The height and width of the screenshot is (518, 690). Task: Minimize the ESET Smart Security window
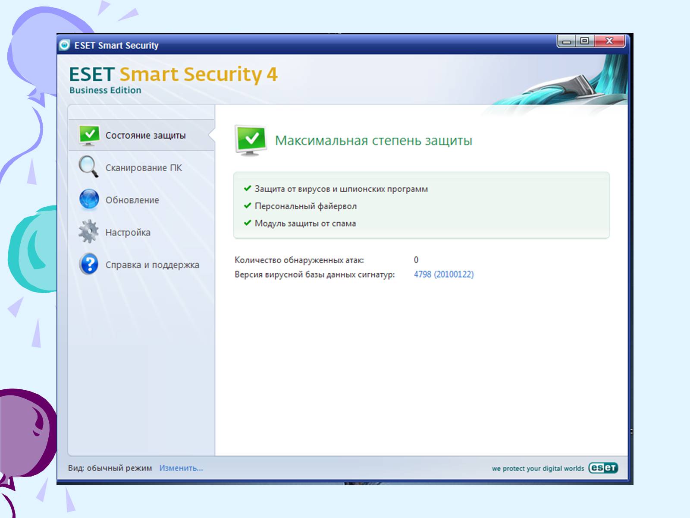567,41
